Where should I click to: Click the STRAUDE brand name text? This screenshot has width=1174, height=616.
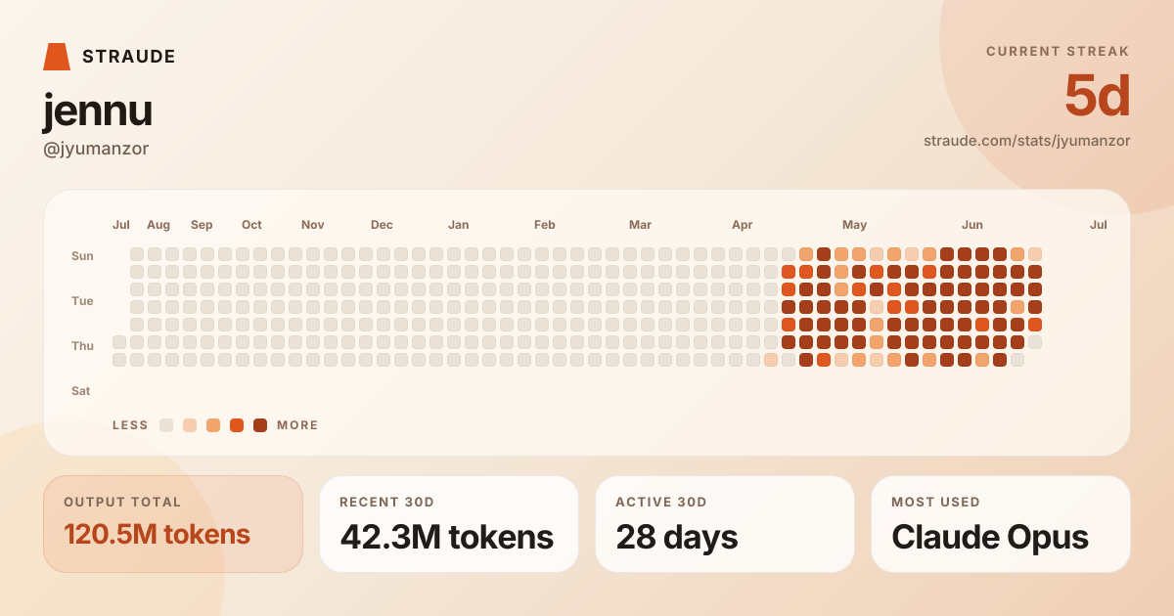[129, 57]
